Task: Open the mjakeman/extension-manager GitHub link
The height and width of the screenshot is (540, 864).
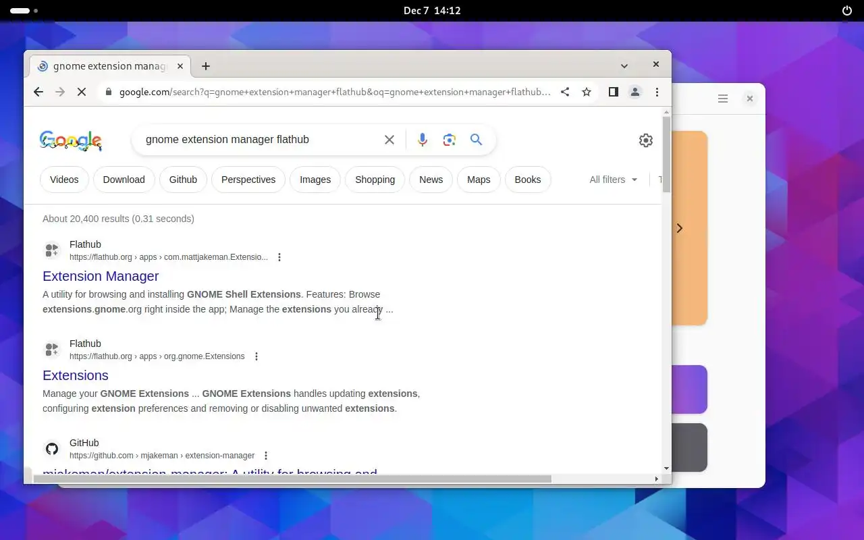Action: [x=210, y=472]
